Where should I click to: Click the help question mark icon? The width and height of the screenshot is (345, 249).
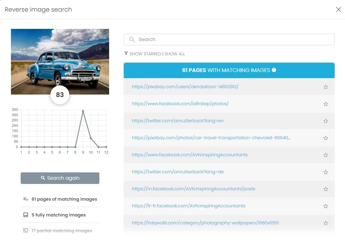coord(274,70)
